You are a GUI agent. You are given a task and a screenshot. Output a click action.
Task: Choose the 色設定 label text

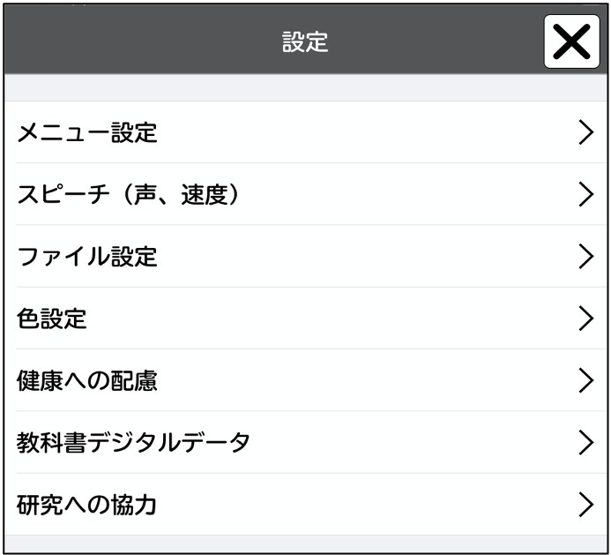pyautogui.click(x=52, y=319)
